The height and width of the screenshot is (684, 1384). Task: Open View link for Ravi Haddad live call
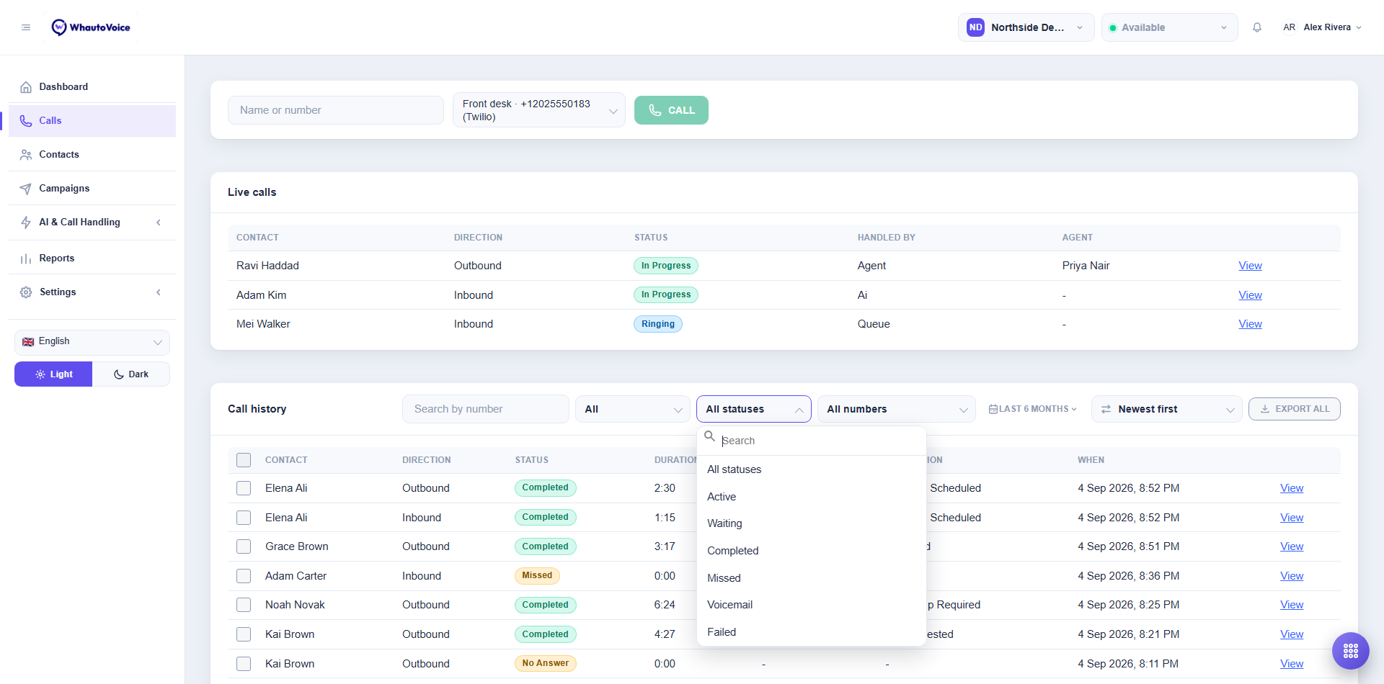1250,266
